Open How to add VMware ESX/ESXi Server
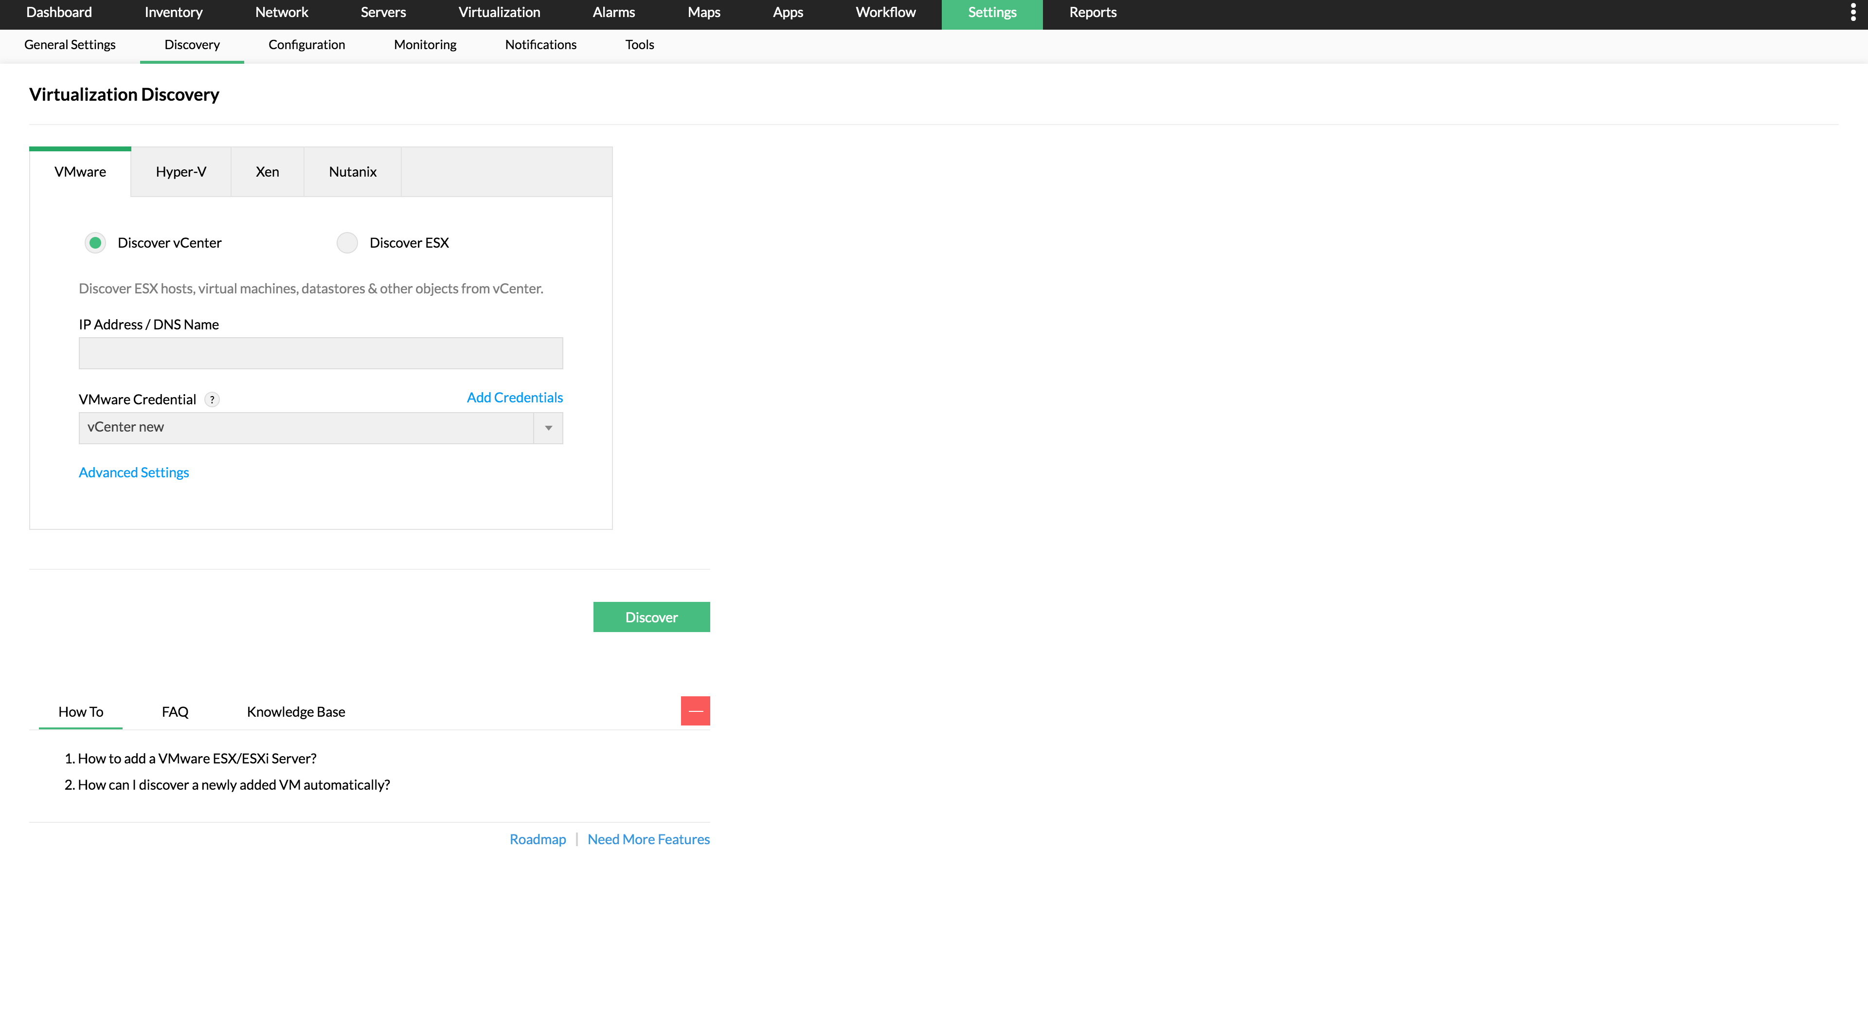1868x1033 pixels. (x=197, y=758)
